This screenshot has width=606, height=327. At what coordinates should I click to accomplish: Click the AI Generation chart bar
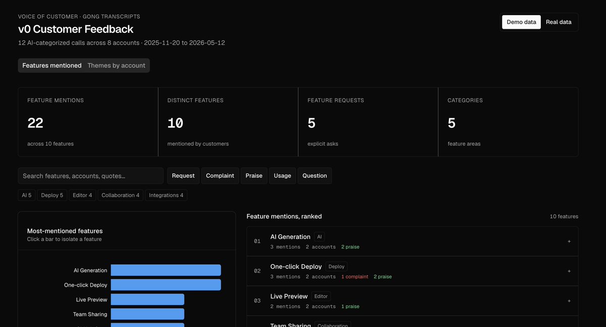click(166, 270)
